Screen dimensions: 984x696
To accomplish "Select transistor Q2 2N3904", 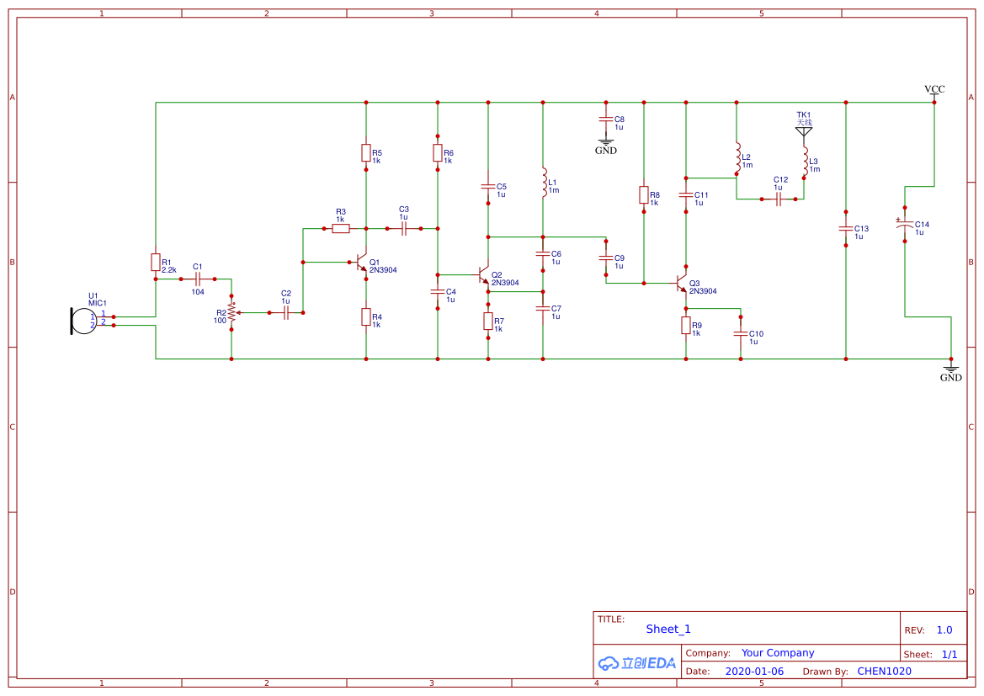I will pyautogui.click(x=482, y=275).
